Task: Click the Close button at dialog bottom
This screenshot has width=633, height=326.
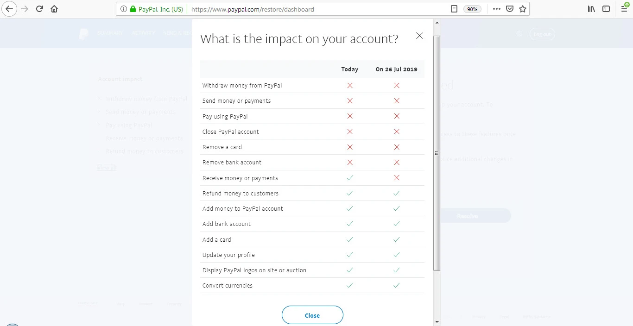Action: coord(312,315)
